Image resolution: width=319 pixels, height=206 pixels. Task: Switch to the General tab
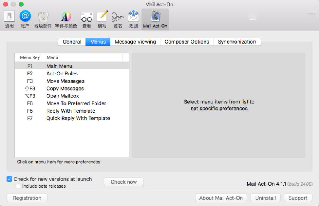[x=72, y=42]
